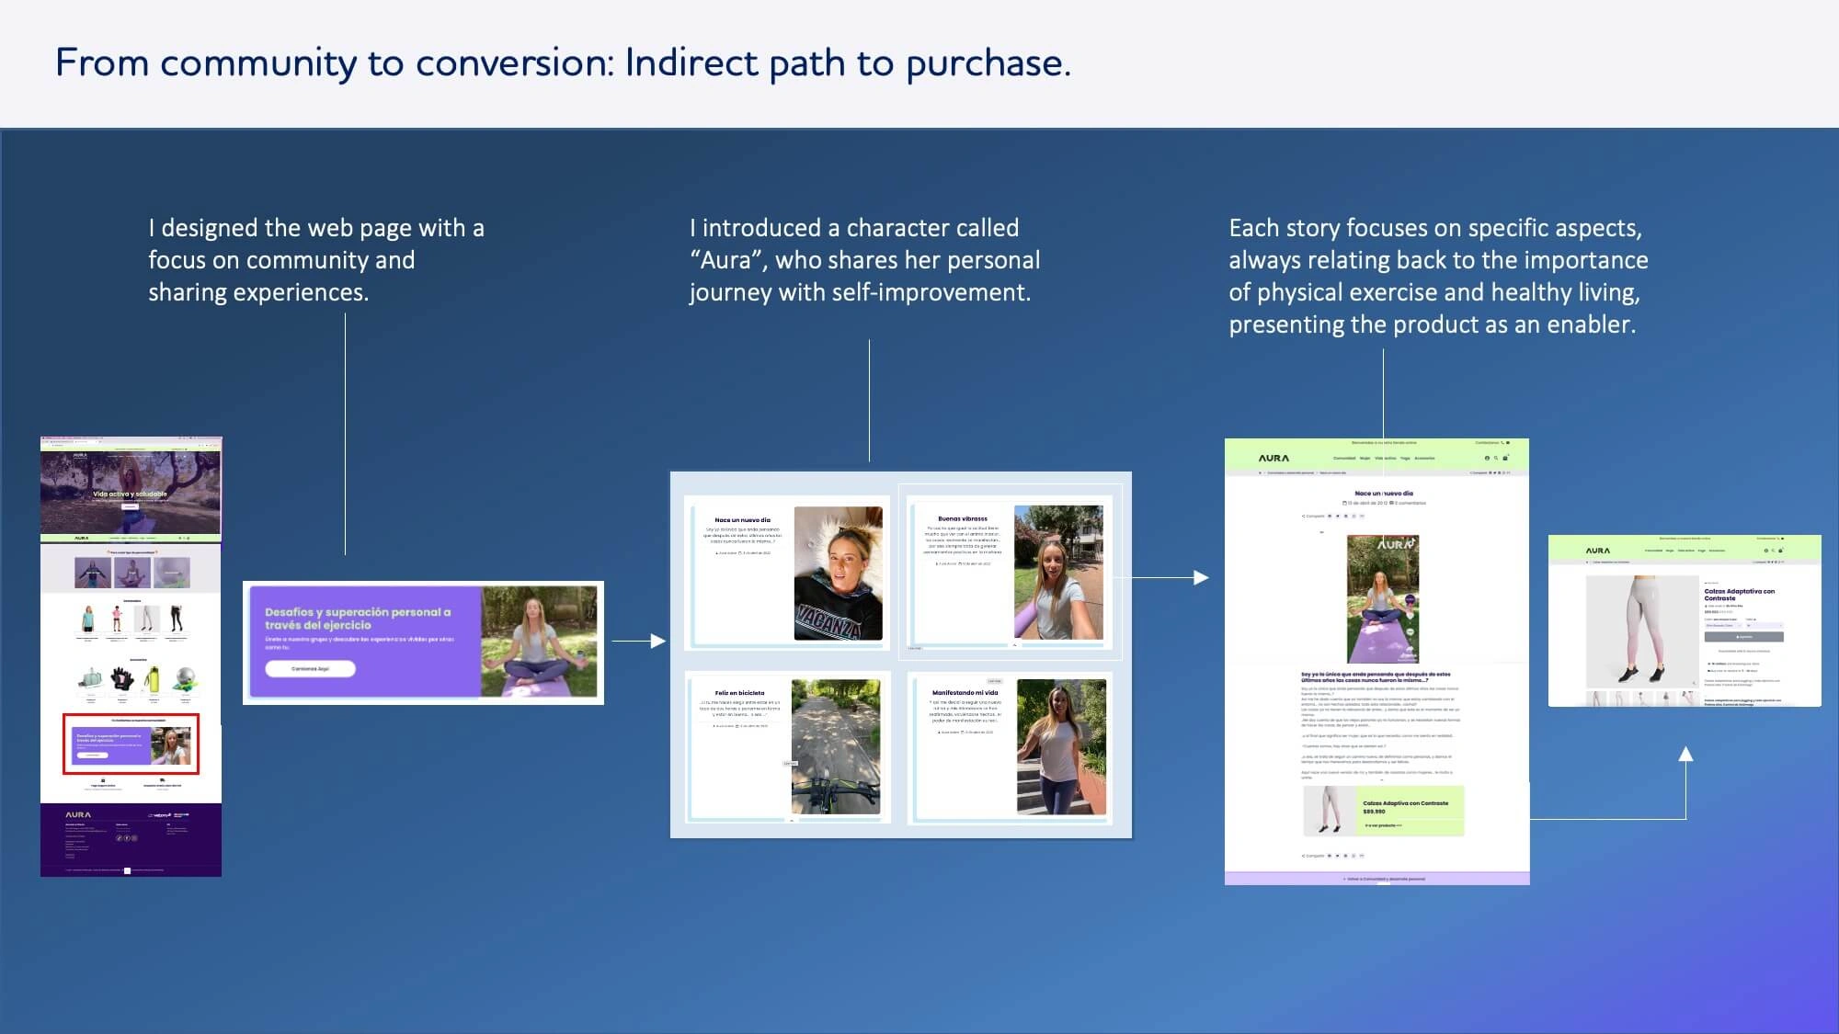Click cart icon in blog page header
This screenshot has width=1839, height=1034.
coord(1505,458)
